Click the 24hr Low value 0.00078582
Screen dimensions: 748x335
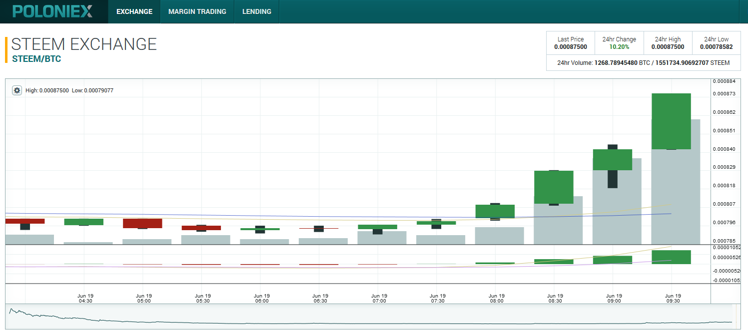(x=716, y=47)
